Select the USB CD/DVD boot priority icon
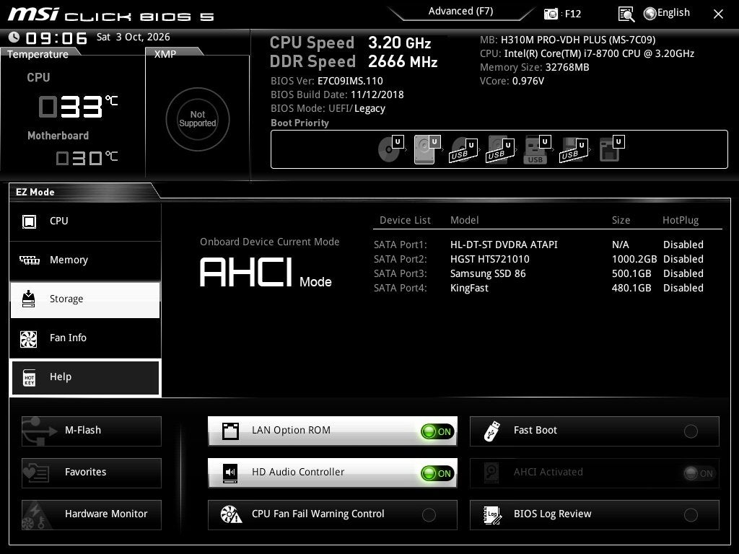 (x=463, y=150)
